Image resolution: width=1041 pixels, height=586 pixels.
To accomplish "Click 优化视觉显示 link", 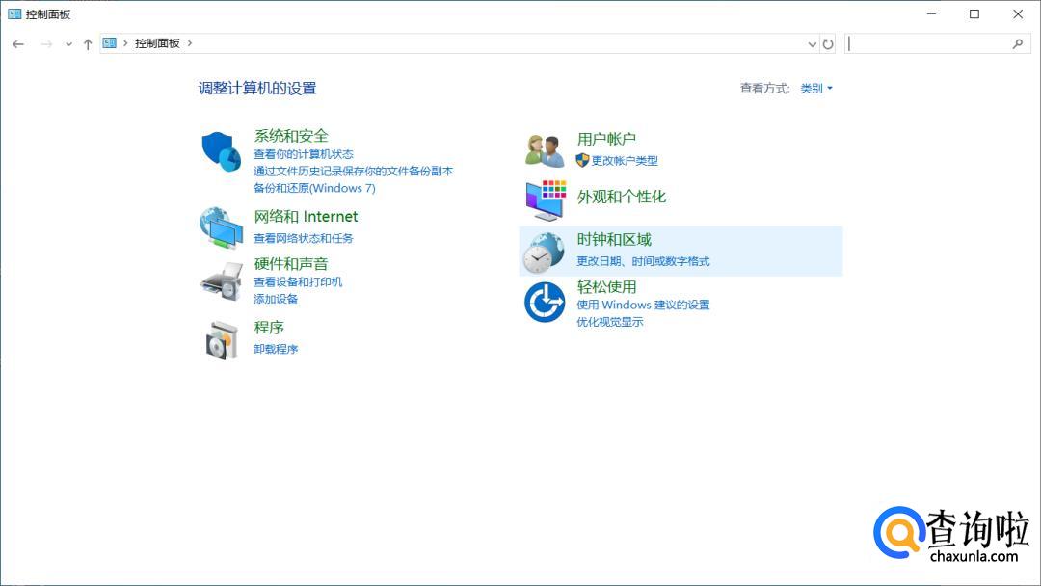I will pos(610,323).
